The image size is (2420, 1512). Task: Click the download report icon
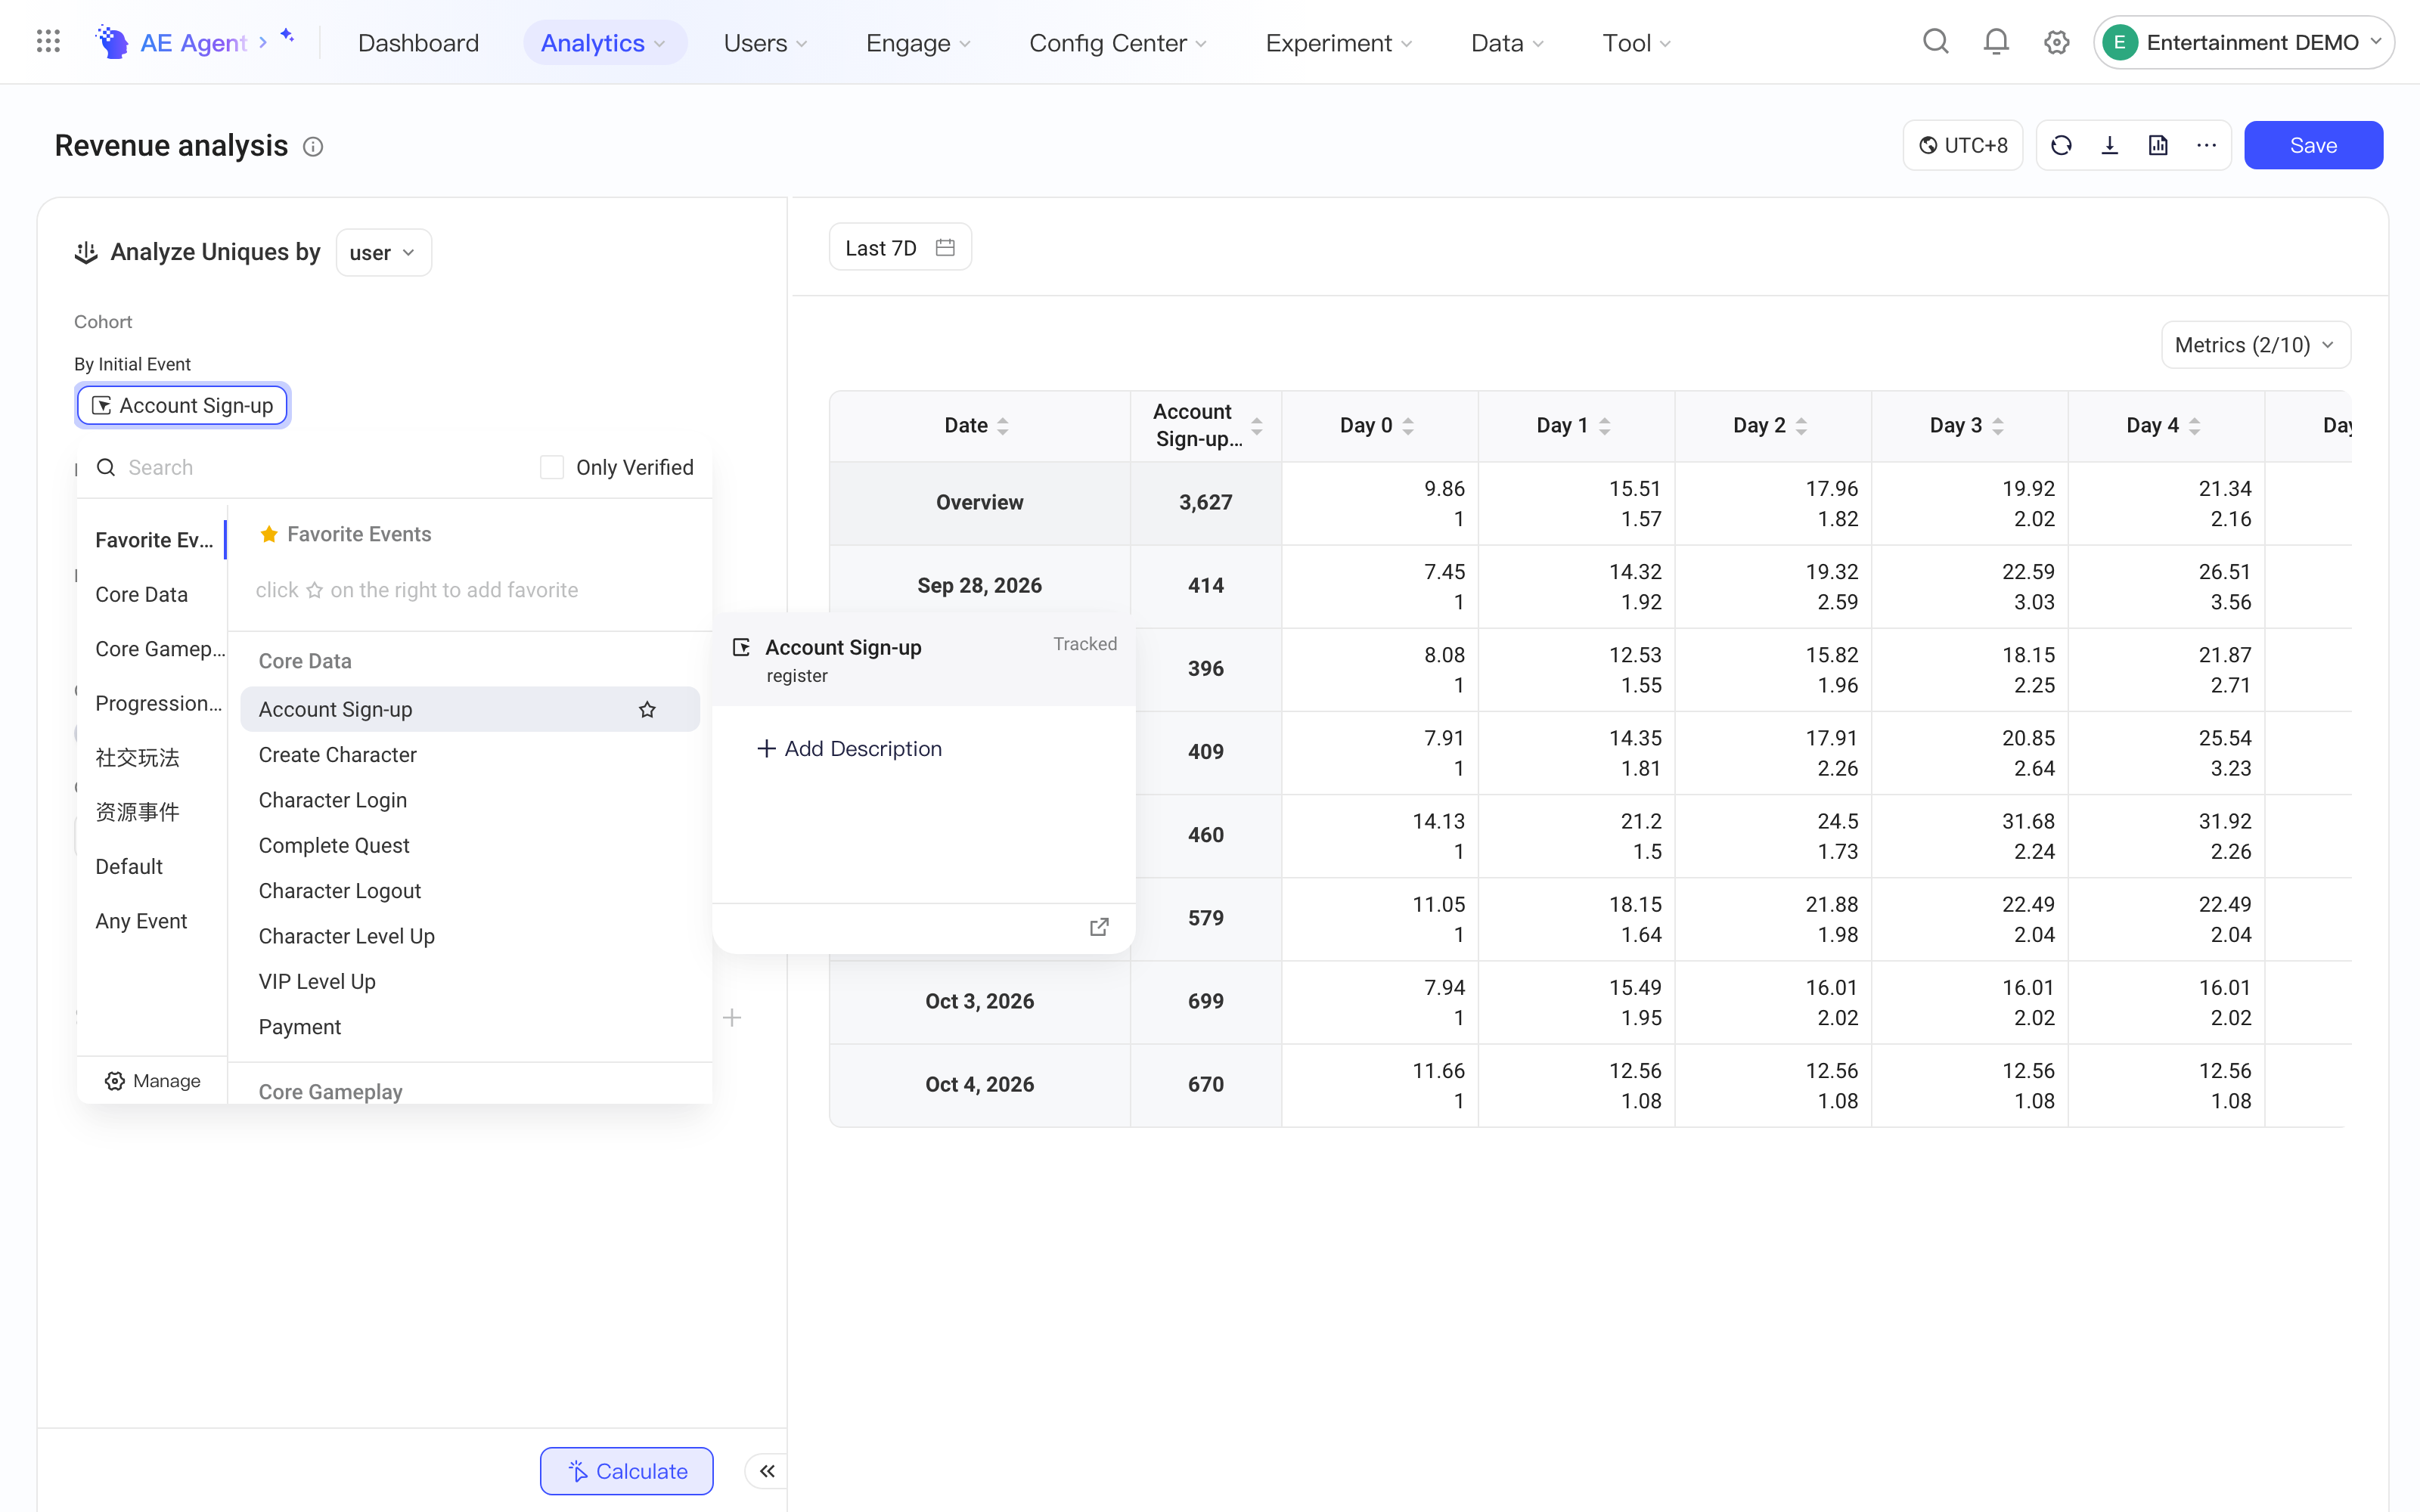pos(2109,146)
